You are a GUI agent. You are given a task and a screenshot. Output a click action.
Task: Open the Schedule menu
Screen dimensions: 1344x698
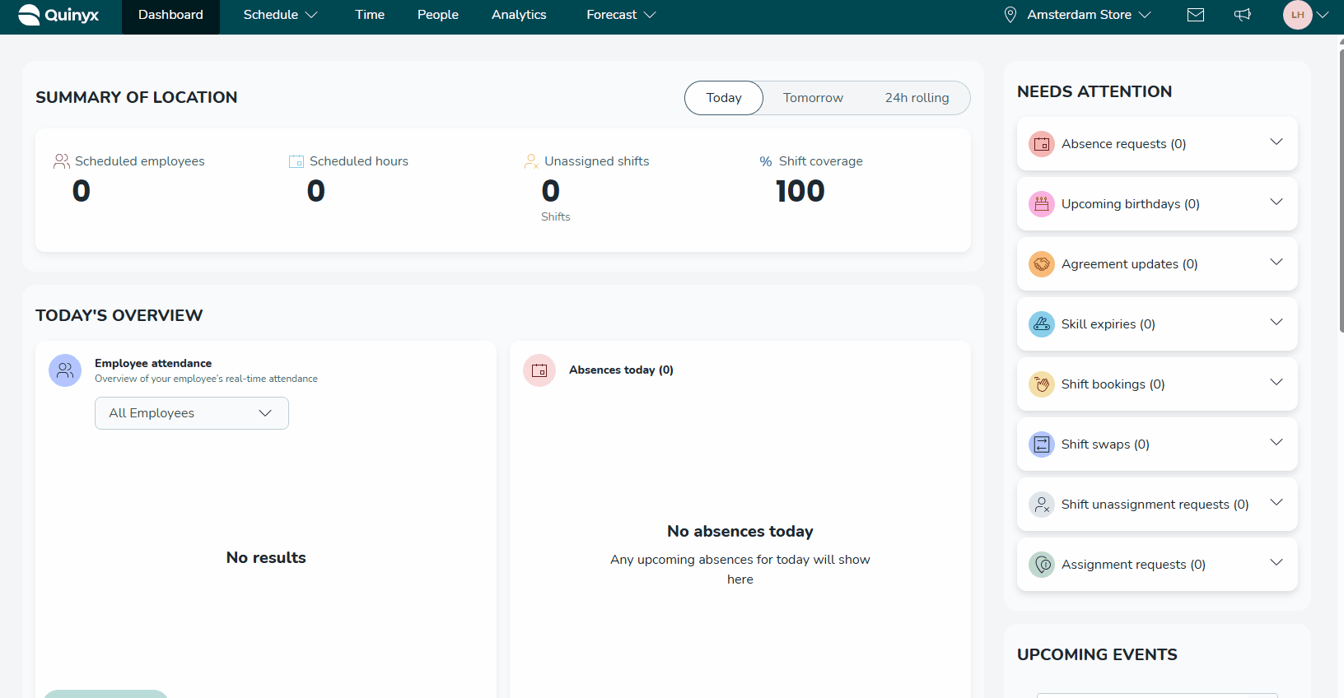(x=280, y=15)
